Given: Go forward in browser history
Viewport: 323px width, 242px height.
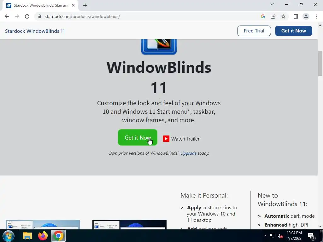Looking at the screenshot, I should point(17,16).
